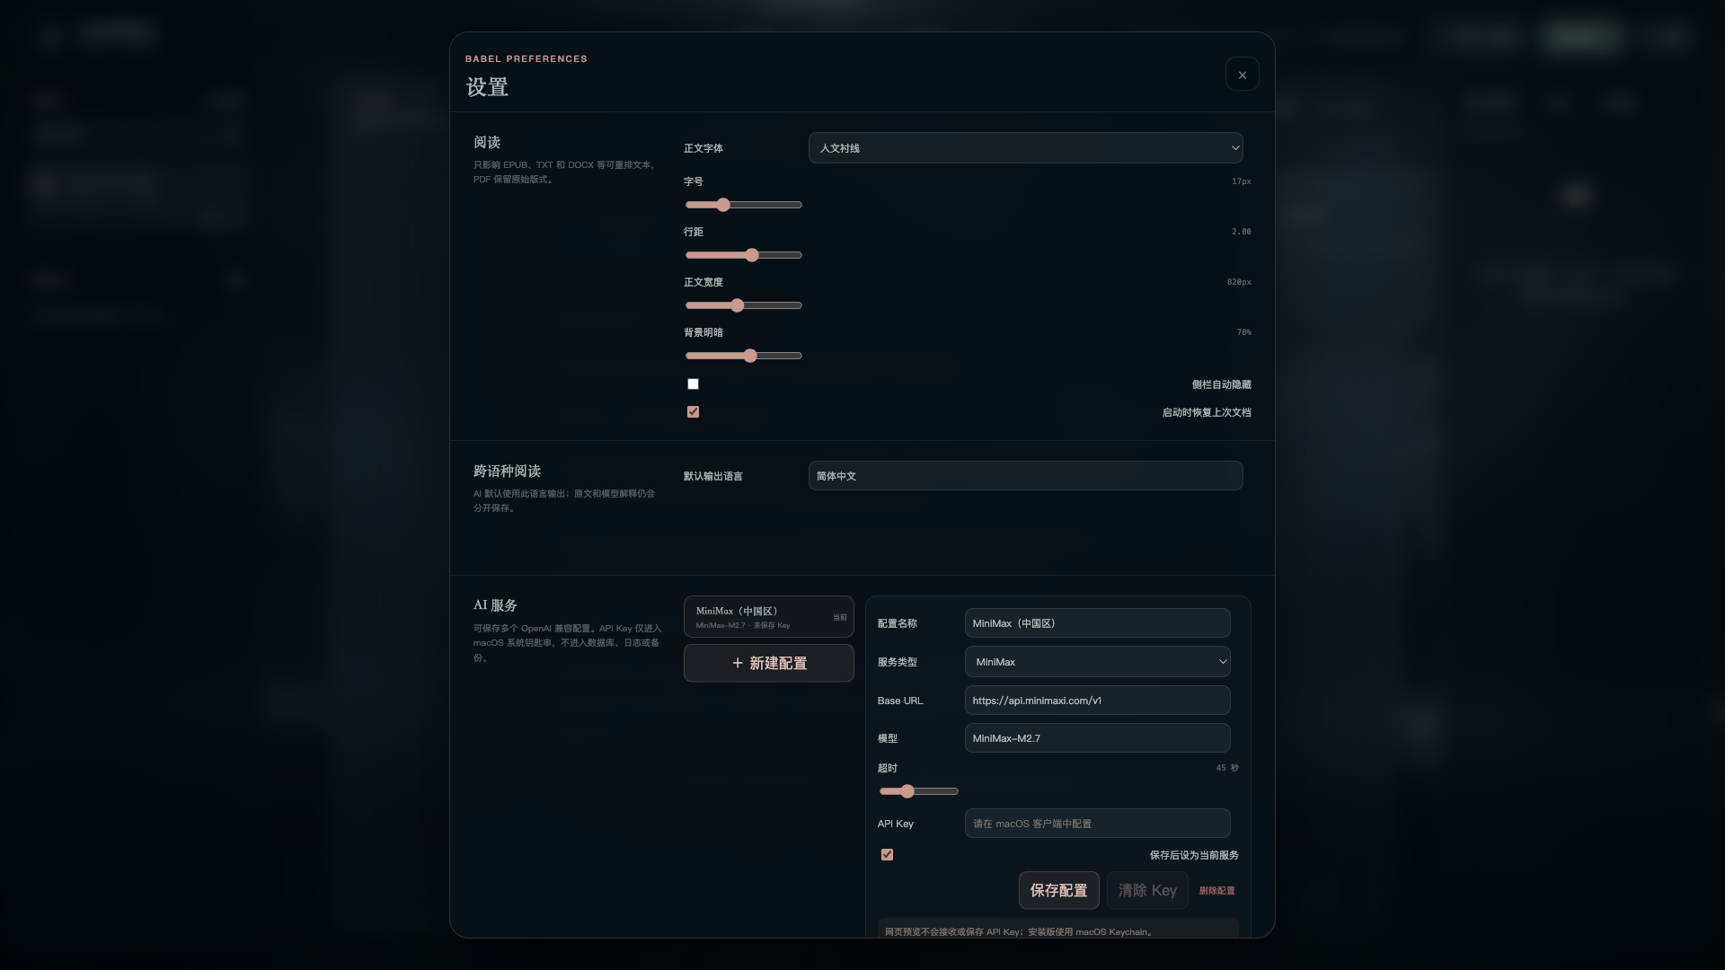Uncheck 启动时恢复上次文档 checkbox

pos(693,412)
